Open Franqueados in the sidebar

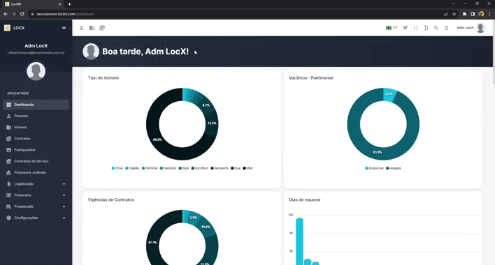pos(36,150)
